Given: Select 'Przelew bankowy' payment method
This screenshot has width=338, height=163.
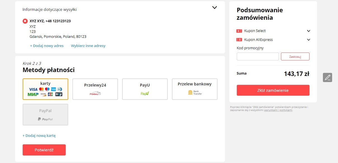Looking at the screenshot, I should click(x=195, y=89).
